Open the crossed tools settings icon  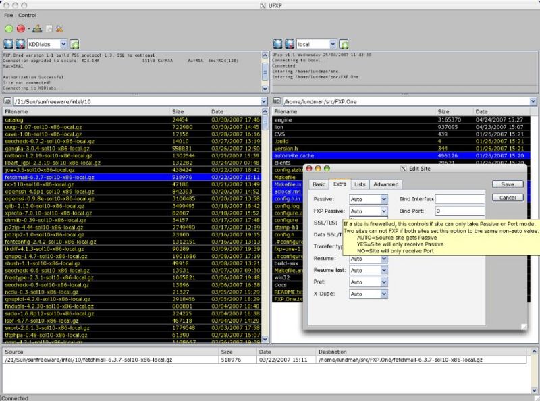coord(59,29)
